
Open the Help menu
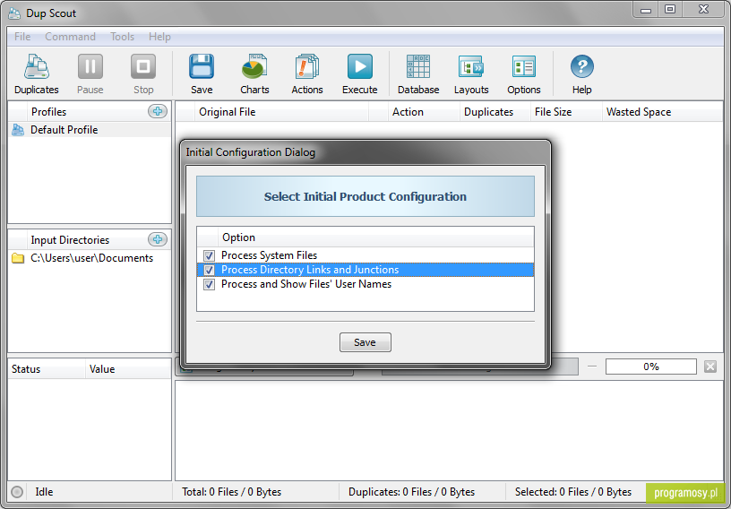159,37
